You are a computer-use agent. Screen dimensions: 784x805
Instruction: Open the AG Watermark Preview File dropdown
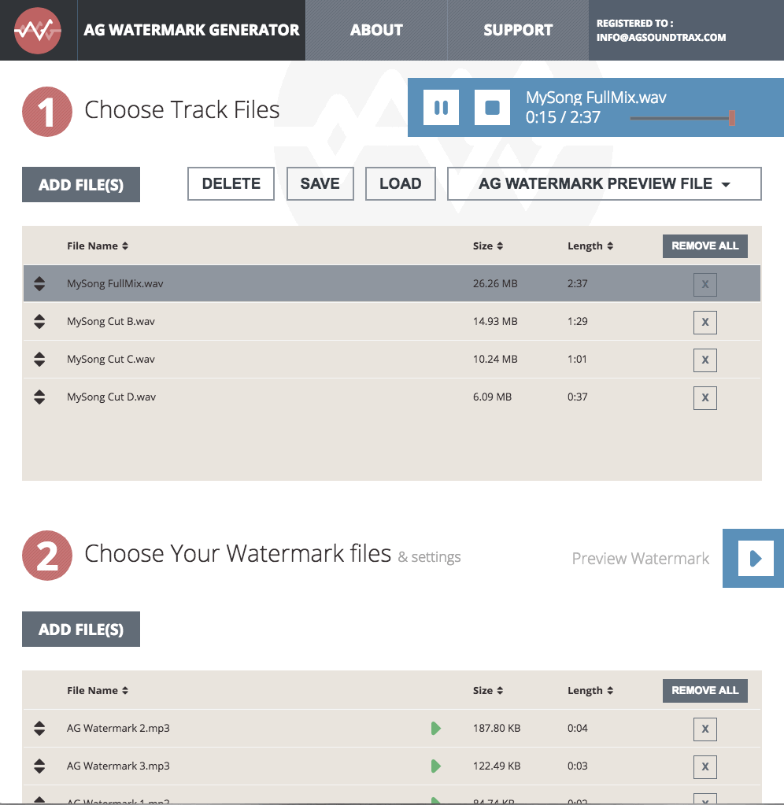[x=605, y=184]
